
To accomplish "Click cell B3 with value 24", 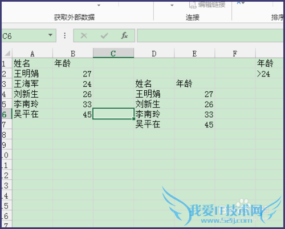I will click(73, 84).
